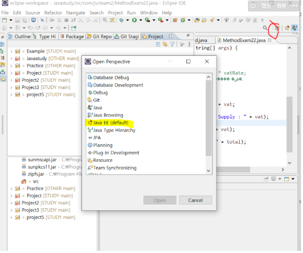Click the Open Task folder icon
303x253 pixels.
[x=204, y=20]
